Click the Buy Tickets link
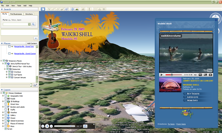222x133 pixels. (x=193, y=94)
